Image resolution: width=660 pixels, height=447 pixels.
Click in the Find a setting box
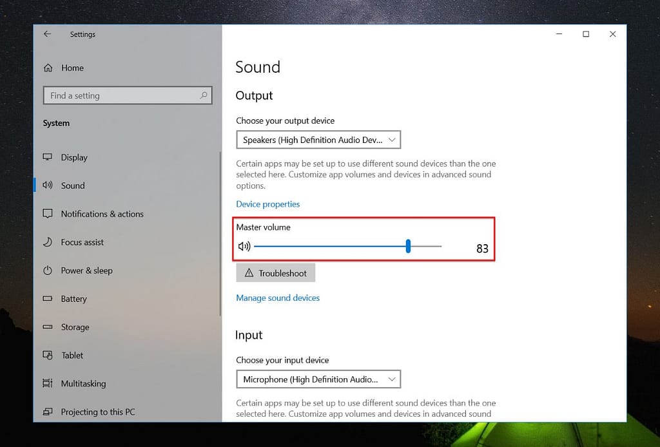coord(127,95)
